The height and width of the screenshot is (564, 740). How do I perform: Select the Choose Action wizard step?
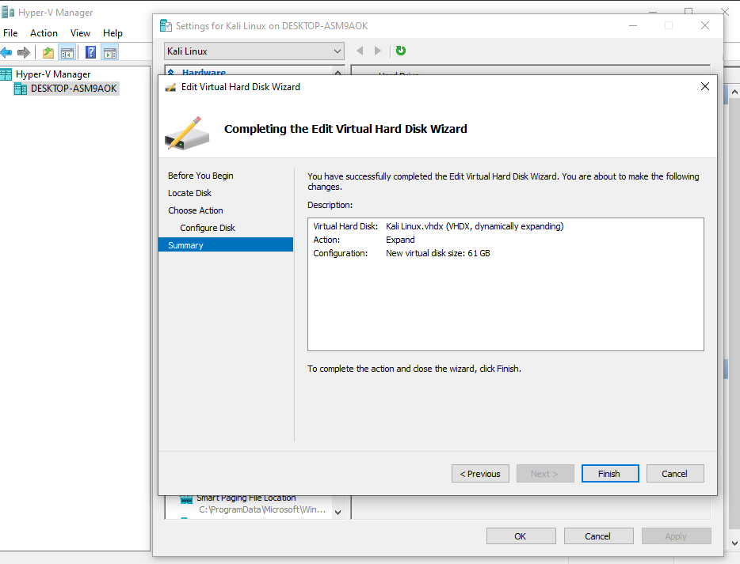(196, 210)
